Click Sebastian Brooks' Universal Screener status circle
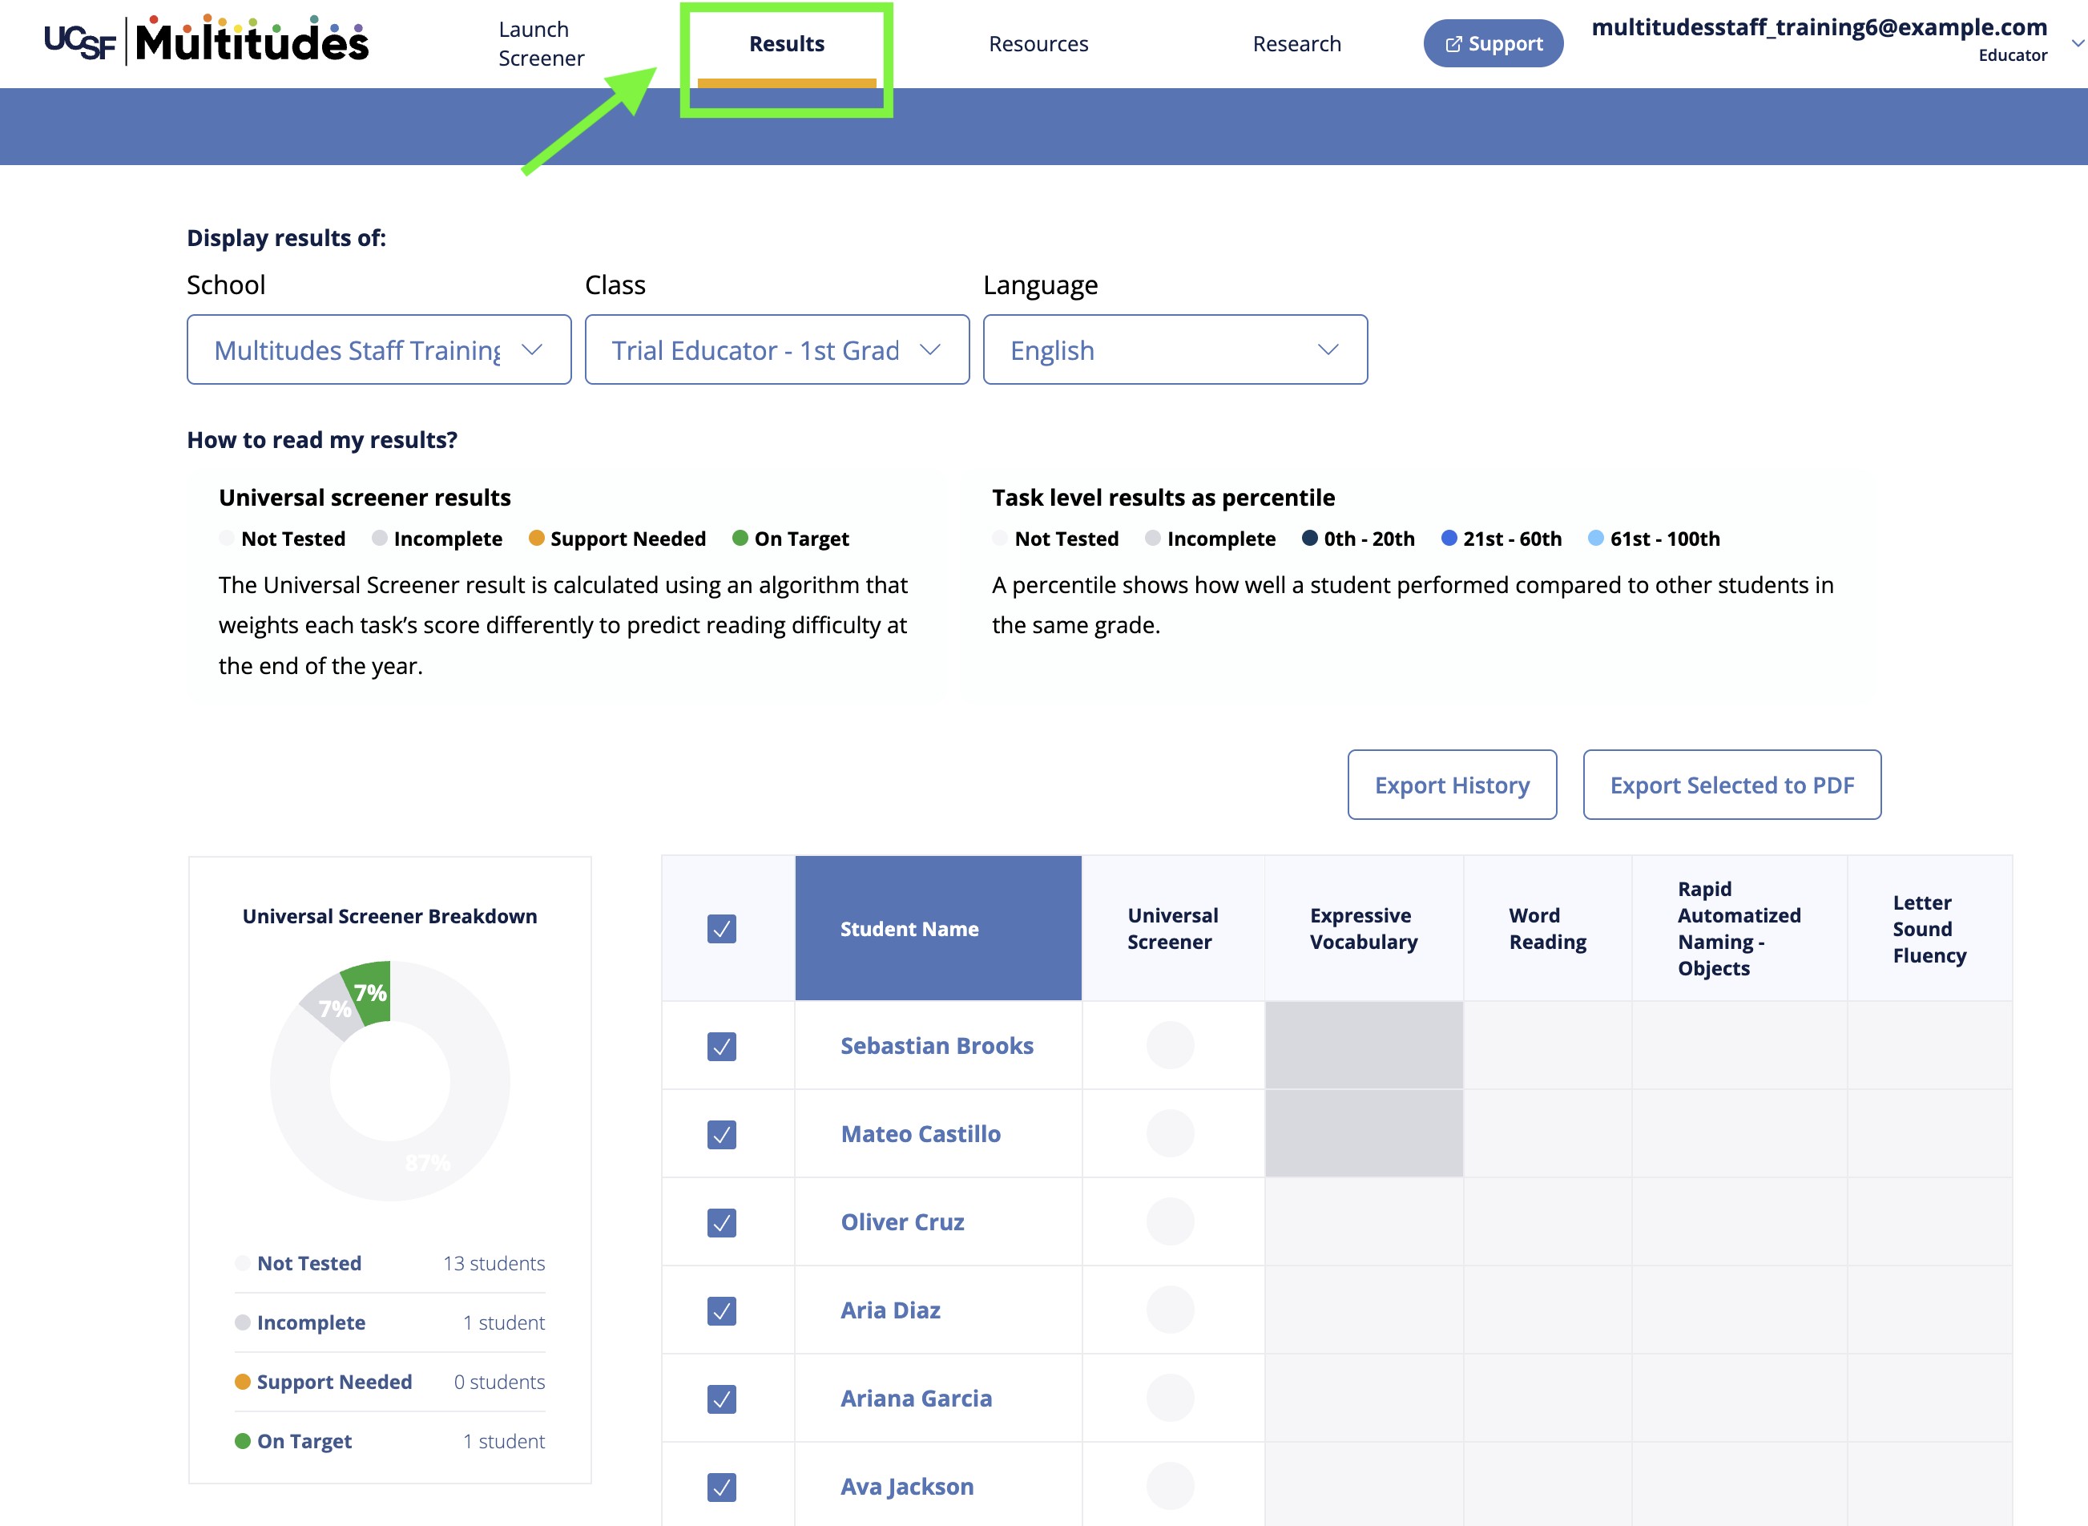This screenshot has height=1526, width=2088. [x=1170, y=1045]
